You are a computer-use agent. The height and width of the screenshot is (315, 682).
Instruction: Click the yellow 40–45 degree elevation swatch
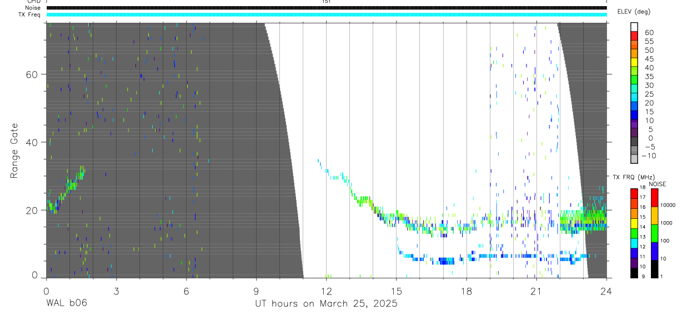pyautogui.click(x=634, y=63)
